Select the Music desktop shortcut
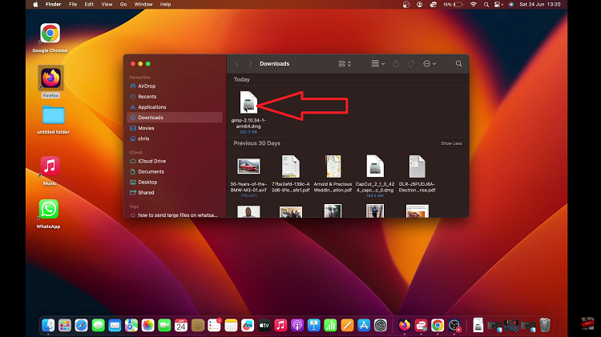The image size is (601, 337). click(50, 166)
